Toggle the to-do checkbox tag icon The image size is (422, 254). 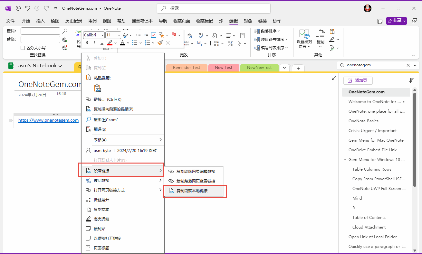click(154, 35)
